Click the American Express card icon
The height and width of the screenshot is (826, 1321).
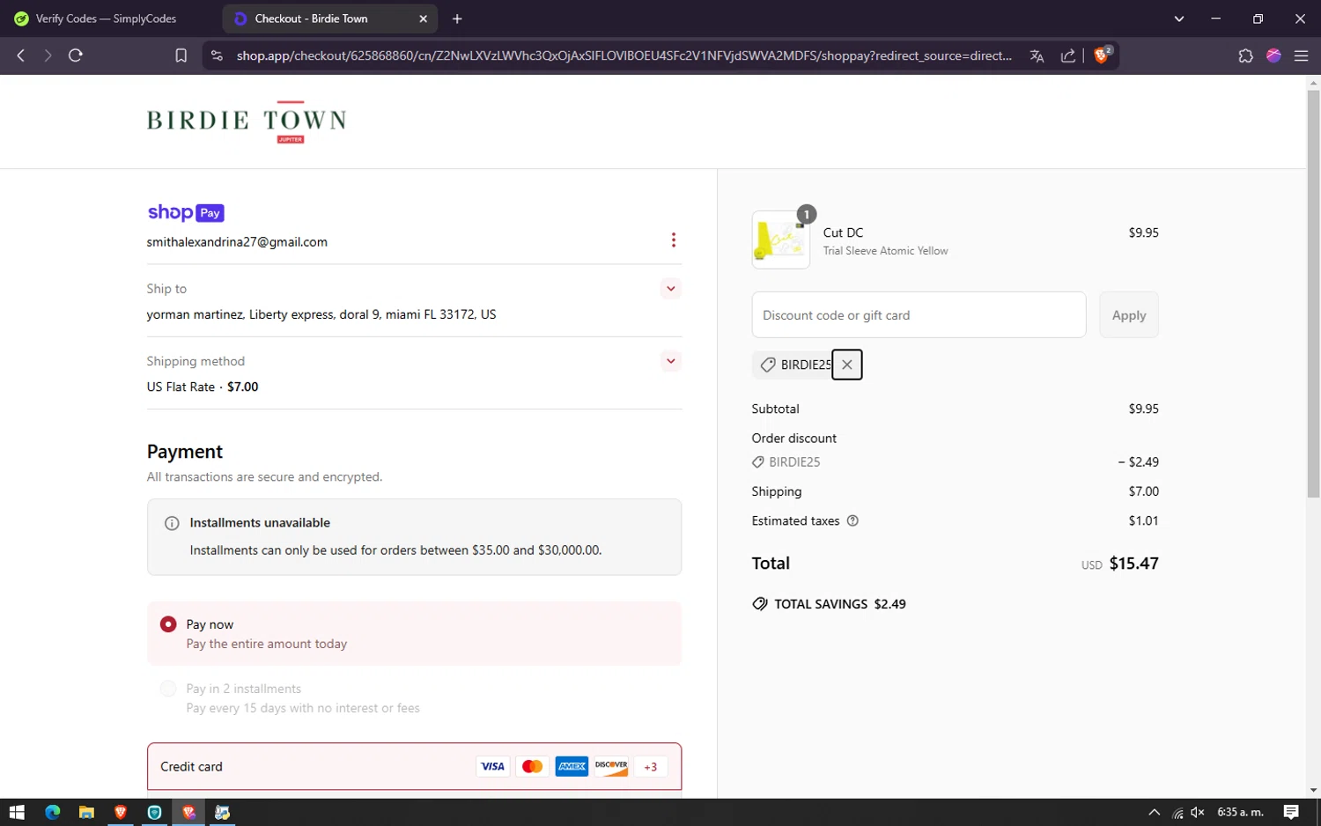[x=572, y=766]
